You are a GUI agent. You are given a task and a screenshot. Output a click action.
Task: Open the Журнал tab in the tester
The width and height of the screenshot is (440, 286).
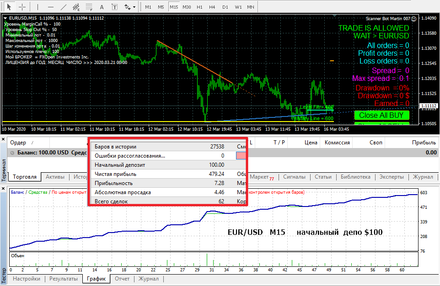click(x=148, y=279)
